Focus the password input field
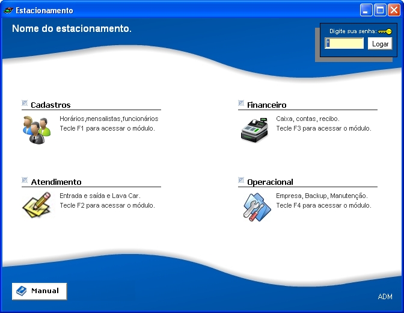The width and height of the screenshot is (404, 313). click(344, 43)
